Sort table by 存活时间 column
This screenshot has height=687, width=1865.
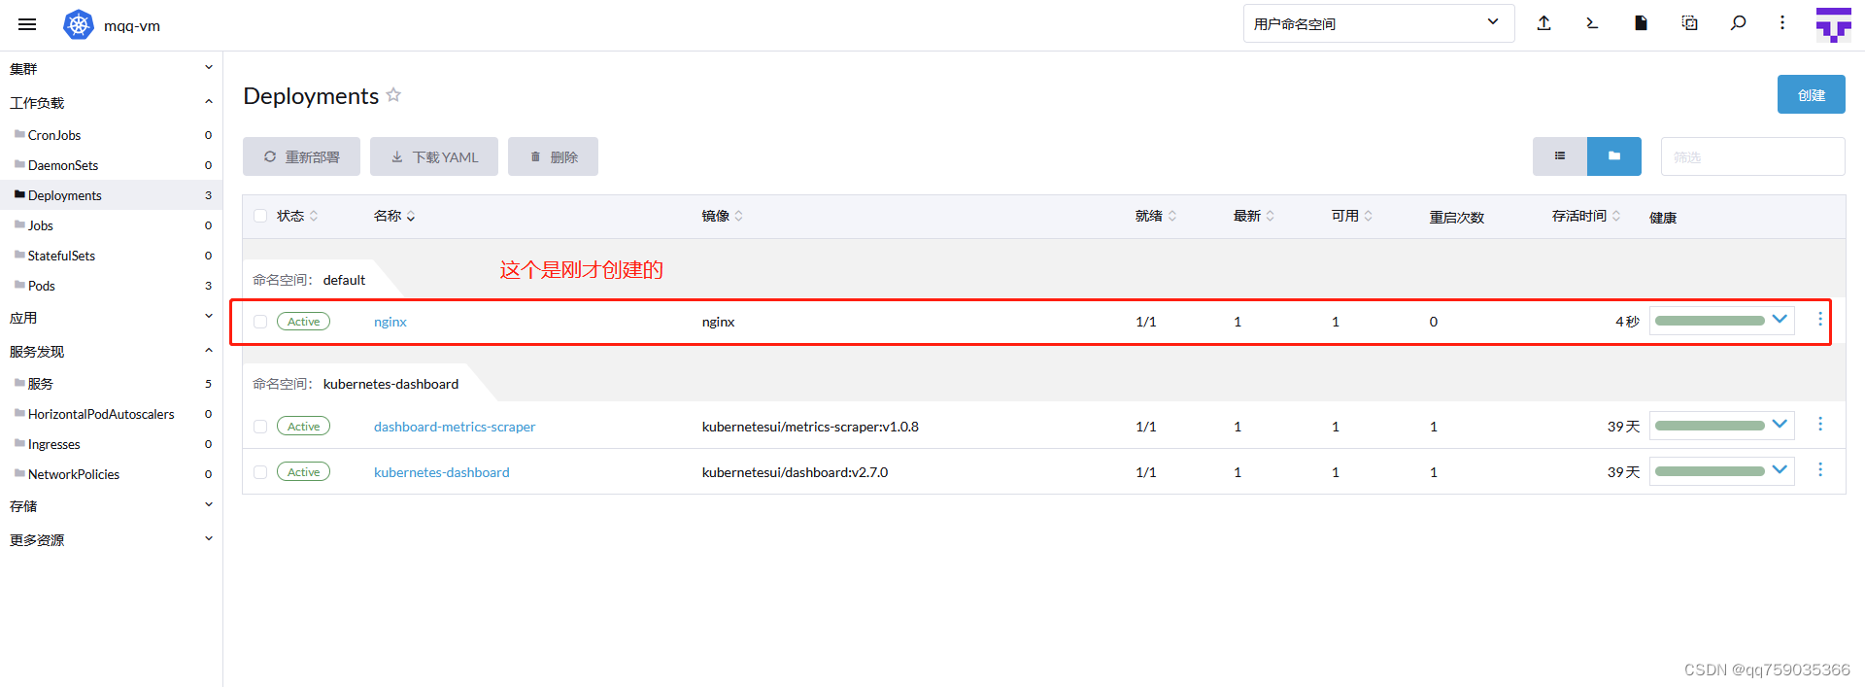coord(1586,216)
